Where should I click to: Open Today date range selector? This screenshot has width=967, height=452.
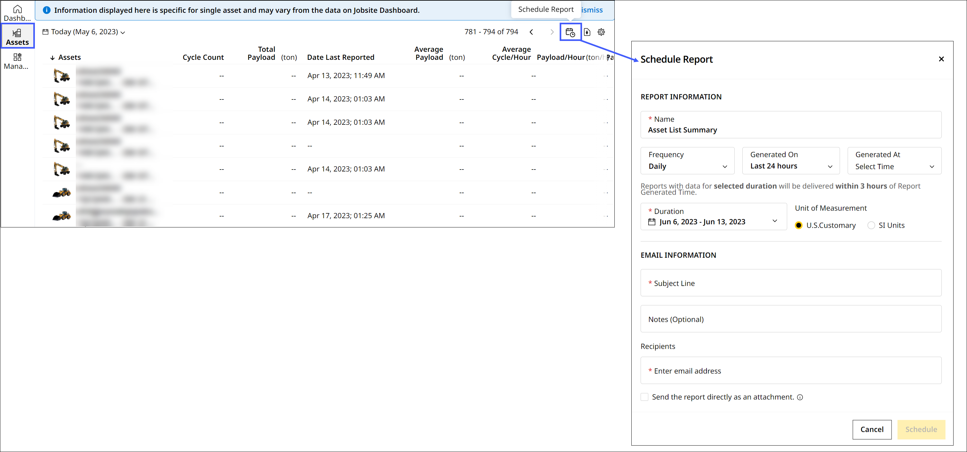[x=84, y=32]
